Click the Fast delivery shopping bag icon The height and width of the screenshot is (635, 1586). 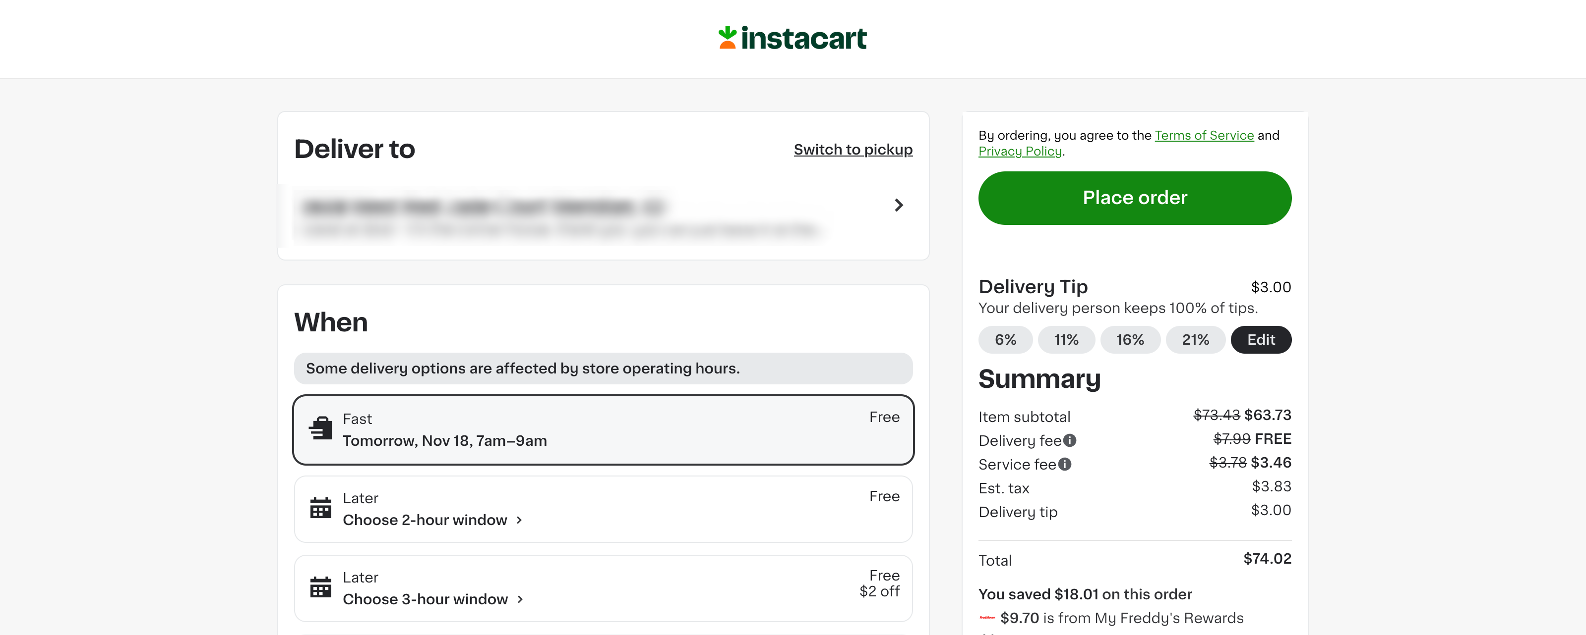tap(320, 428)
